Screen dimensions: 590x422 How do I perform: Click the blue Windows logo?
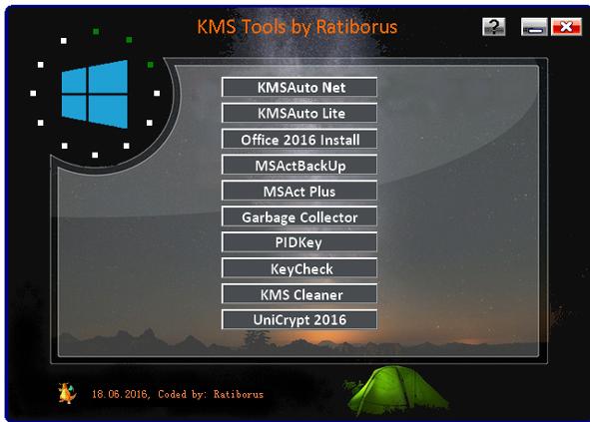(95, 94)
